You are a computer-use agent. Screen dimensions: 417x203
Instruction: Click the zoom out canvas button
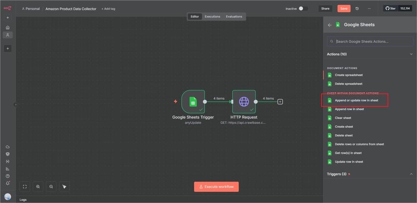pos(51,187)
